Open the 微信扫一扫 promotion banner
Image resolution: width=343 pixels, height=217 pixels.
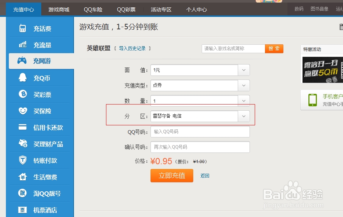pos(323,70)
